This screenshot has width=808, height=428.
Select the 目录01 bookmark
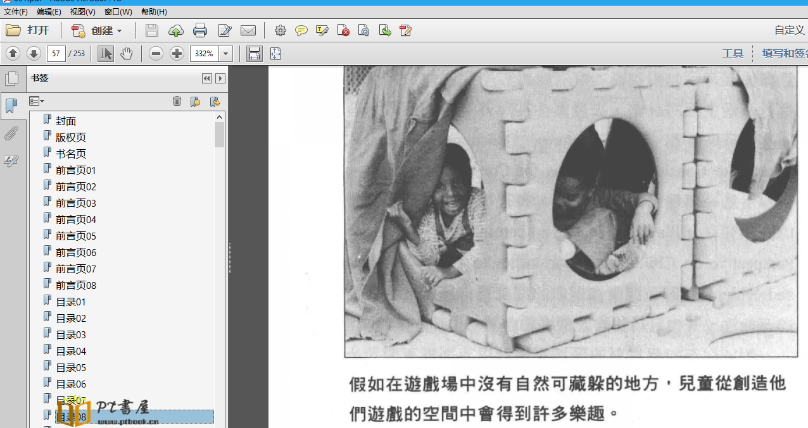71,302
